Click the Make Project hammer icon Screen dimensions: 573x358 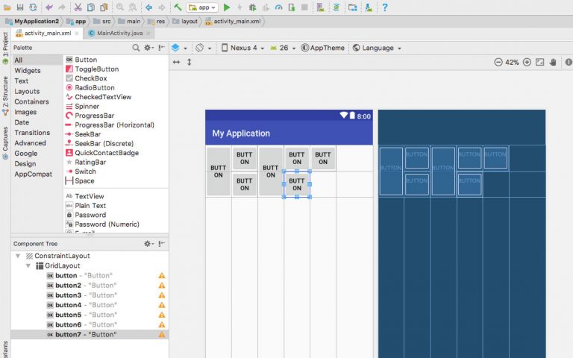coord(178,7)
